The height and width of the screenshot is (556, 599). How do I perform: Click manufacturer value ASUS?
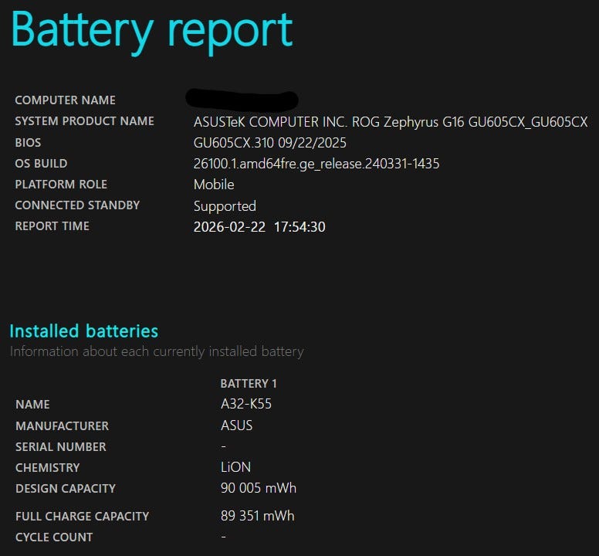[236, 425]
